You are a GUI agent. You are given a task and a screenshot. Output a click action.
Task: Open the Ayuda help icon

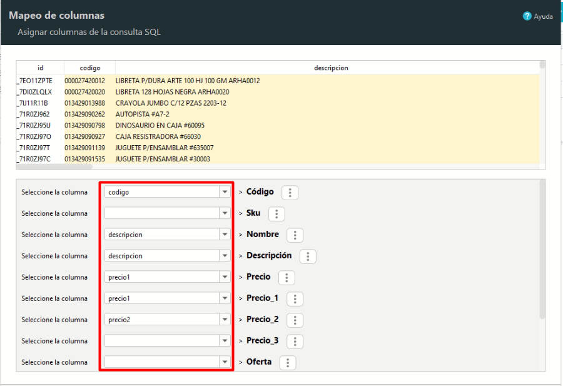click(x=527, y=16)
